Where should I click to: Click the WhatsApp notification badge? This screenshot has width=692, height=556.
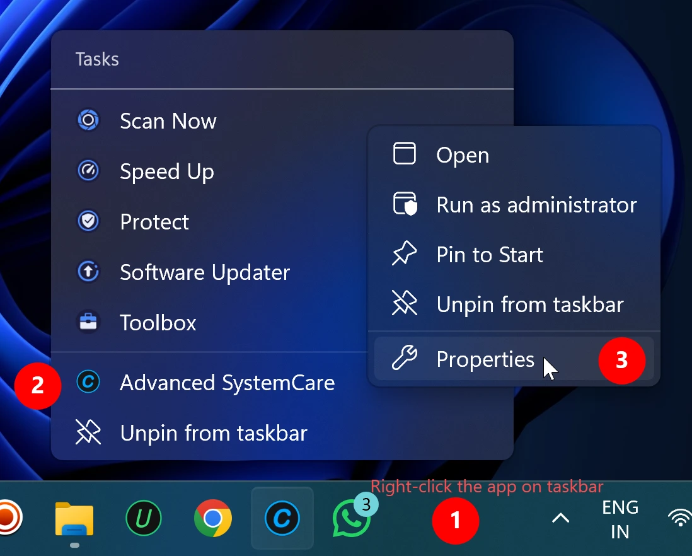click(366, 504)
